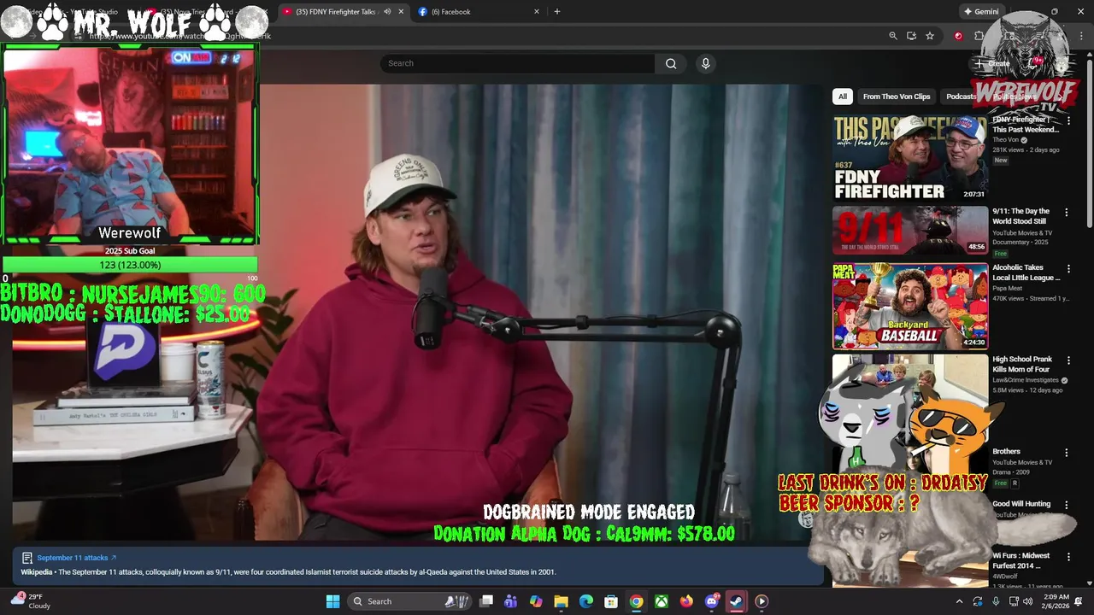Screen dimensions: 1094x615
Task: Select the Podcasts filter chip
Action: 961,97
